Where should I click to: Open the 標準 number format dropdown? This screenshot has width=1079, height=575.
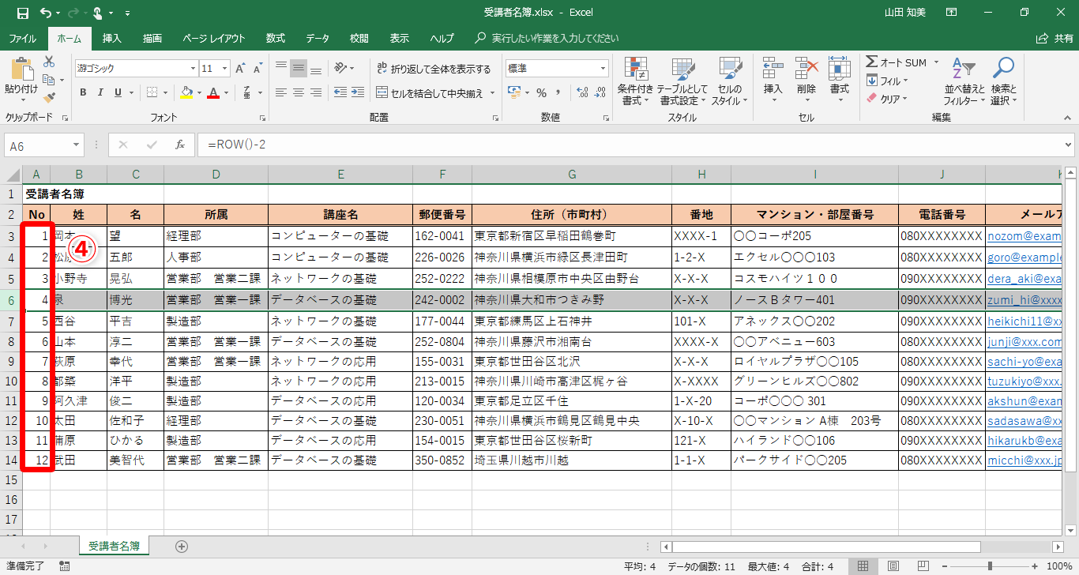[x=602, y=69]
